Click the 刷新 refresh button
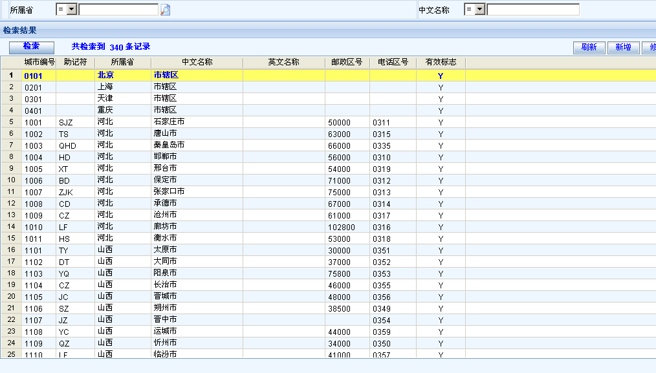The width and height of the screenshot is (656, 373). [x=589, y=48]
